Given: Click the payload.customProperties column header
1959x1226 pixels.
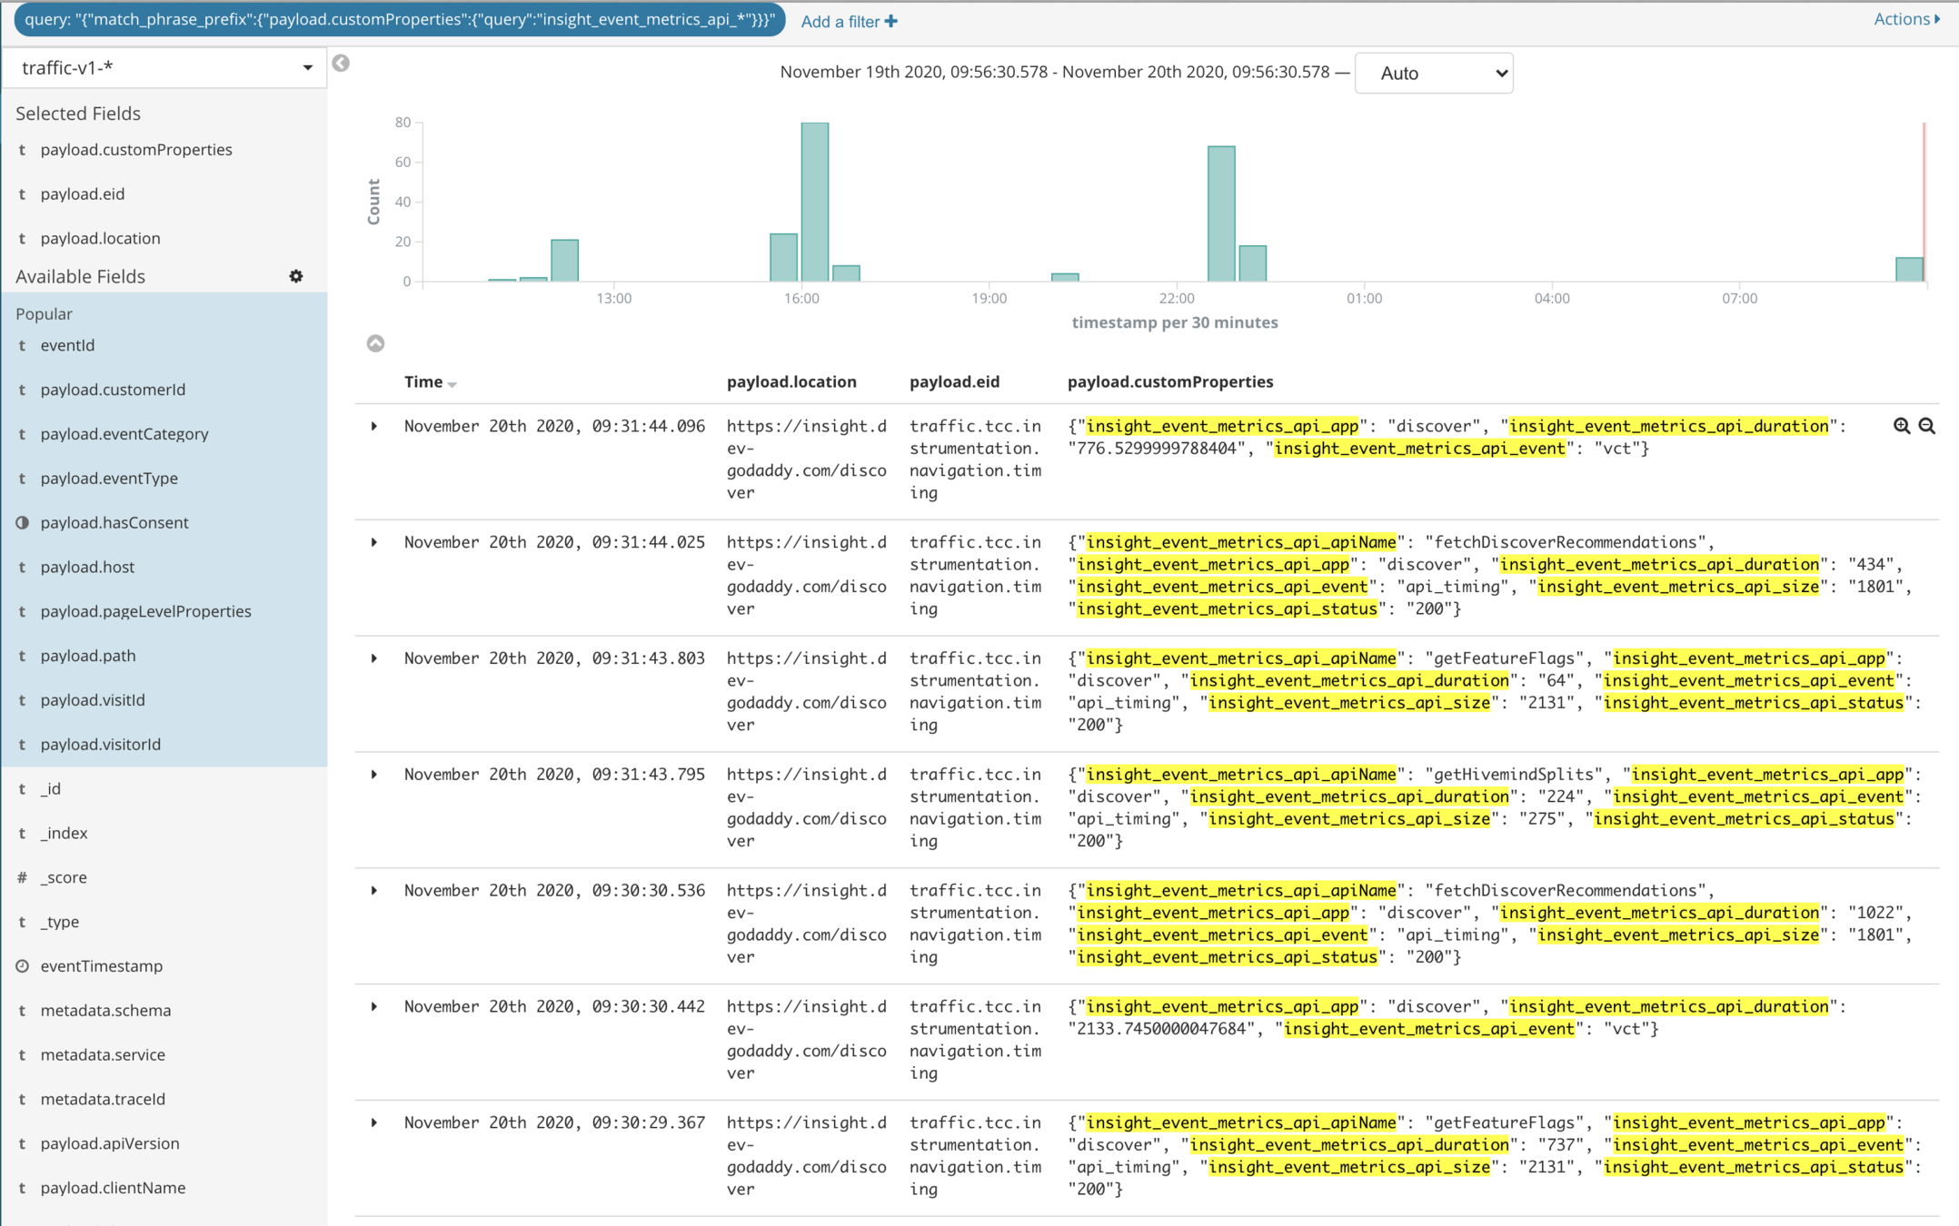Looking at the screenshot, I should (1170, 381).
